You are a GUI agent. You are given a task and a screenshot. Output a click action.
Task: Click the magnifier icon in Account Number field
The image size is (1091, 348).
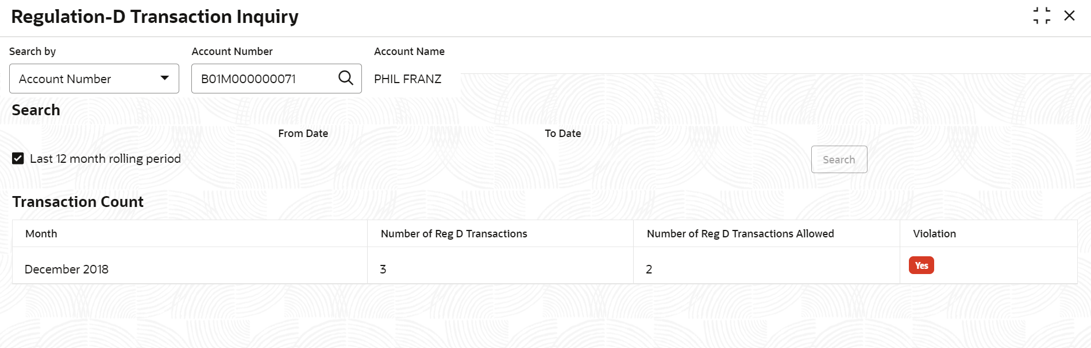point(345,78)
